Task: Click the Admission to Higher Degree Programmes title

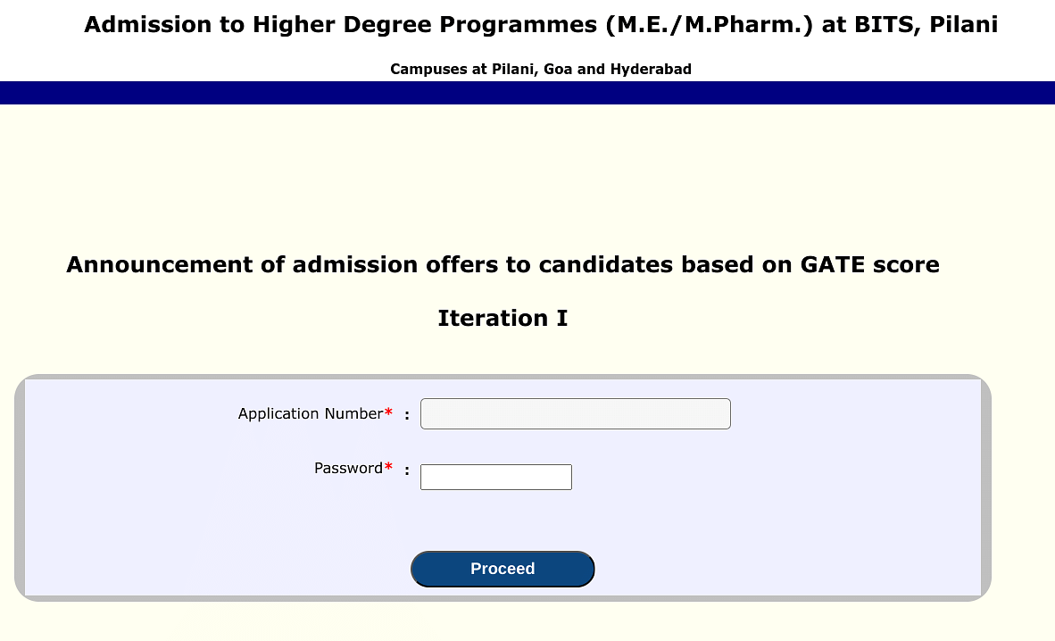Action: [540, 24]
